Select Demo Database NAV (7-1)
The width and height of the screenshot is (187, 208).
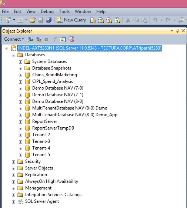pos(58,95)
